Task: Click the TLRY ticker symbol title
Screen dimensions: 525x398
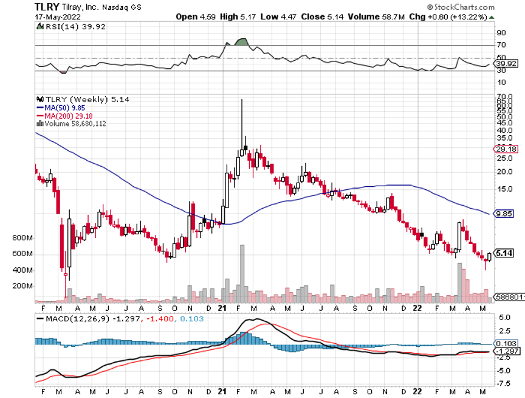Action: [x=46, y=6]
